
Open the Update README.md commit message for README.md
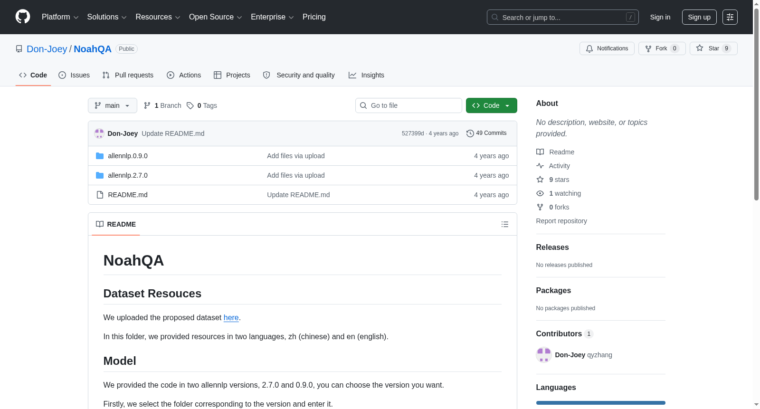coord(298,195)
